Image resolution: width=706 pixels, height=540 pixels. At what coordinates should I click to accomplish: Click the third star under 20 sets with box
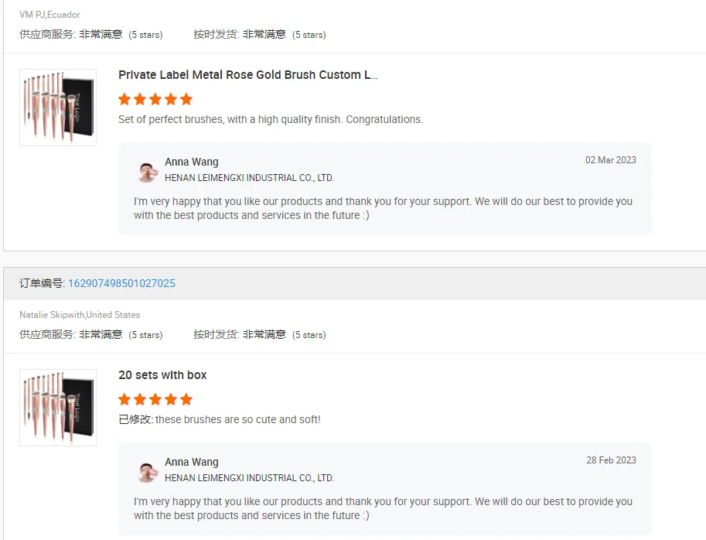click(x=155, y=399)
